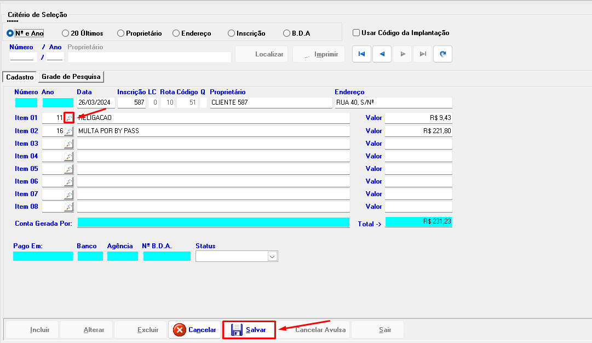Switch to Grade de Pesquisa tab
This screenshot has height=343, width=592.
click(72, 77)
